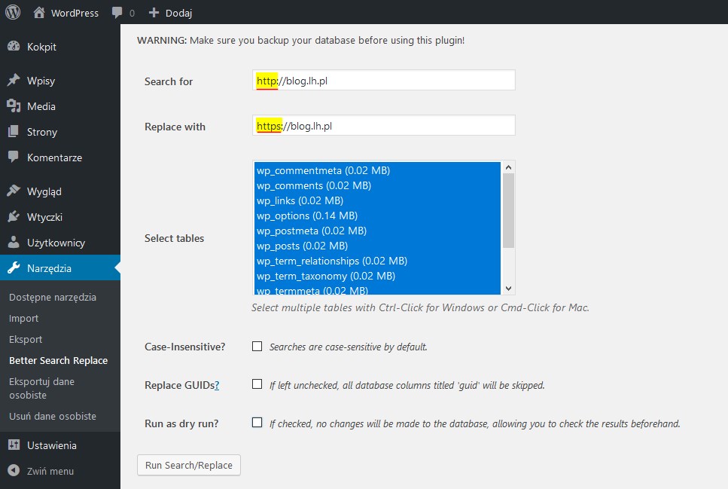Tick the Replace GUIDs checkbox

click(257, 384)
